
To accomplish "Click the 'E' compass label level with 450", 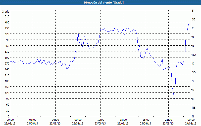I will [x=193, y=28].
